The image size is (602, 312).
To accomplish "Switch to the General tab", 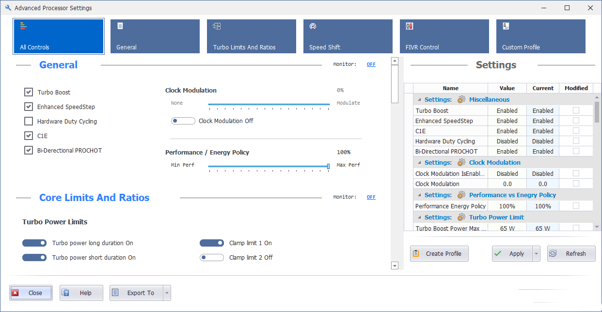I will pyautogui.click(x=155, y=36).
